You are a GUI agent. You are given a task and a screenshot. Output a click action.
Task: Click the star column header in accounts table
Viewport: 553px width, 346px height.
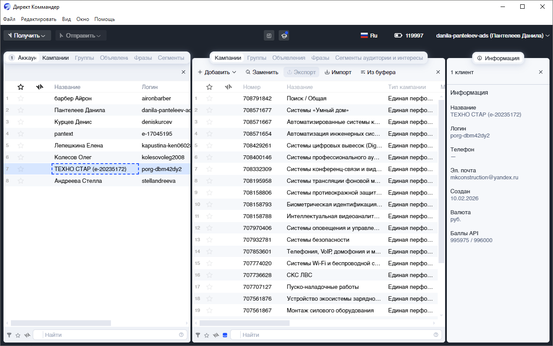point(21,87)
